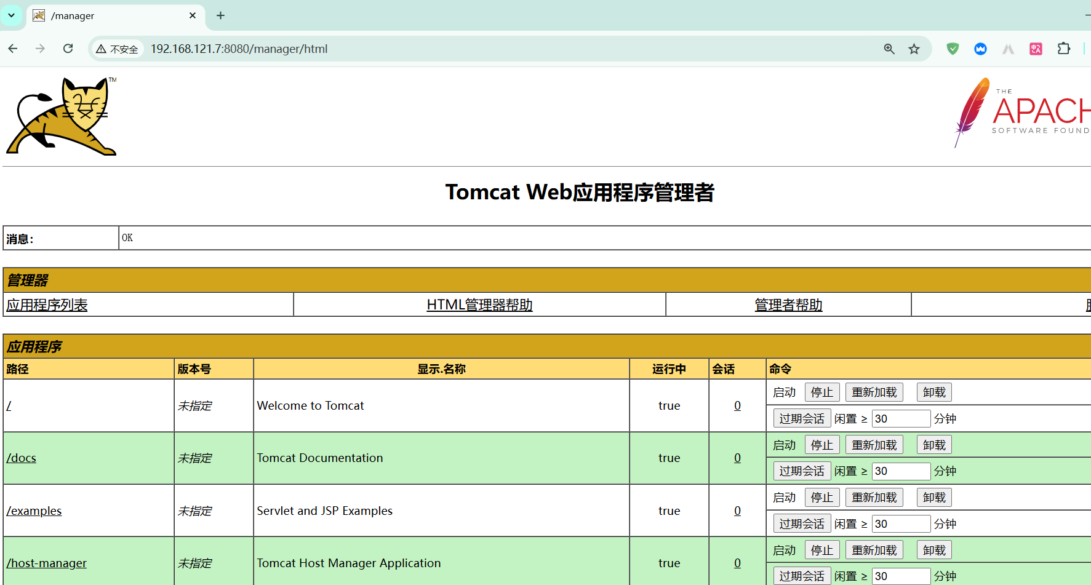Reload the /docs application
Viewport: 1091px width, 585px height.
click(874, 445)
